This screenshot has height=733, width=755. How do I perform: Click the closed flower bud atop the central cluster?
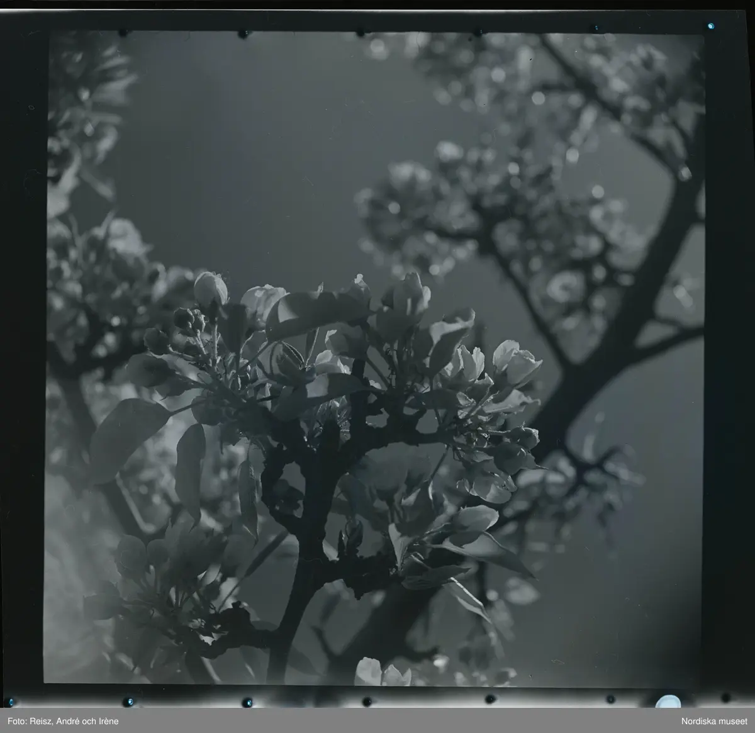[x=210, y=289]
